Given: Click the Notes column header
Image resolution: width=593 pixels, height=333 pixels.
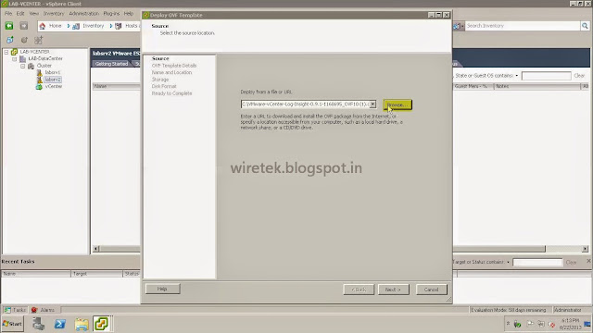Looking at the screenshot, I should [537, 86].
